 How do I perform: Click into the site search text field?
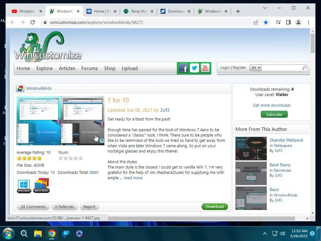282,68
